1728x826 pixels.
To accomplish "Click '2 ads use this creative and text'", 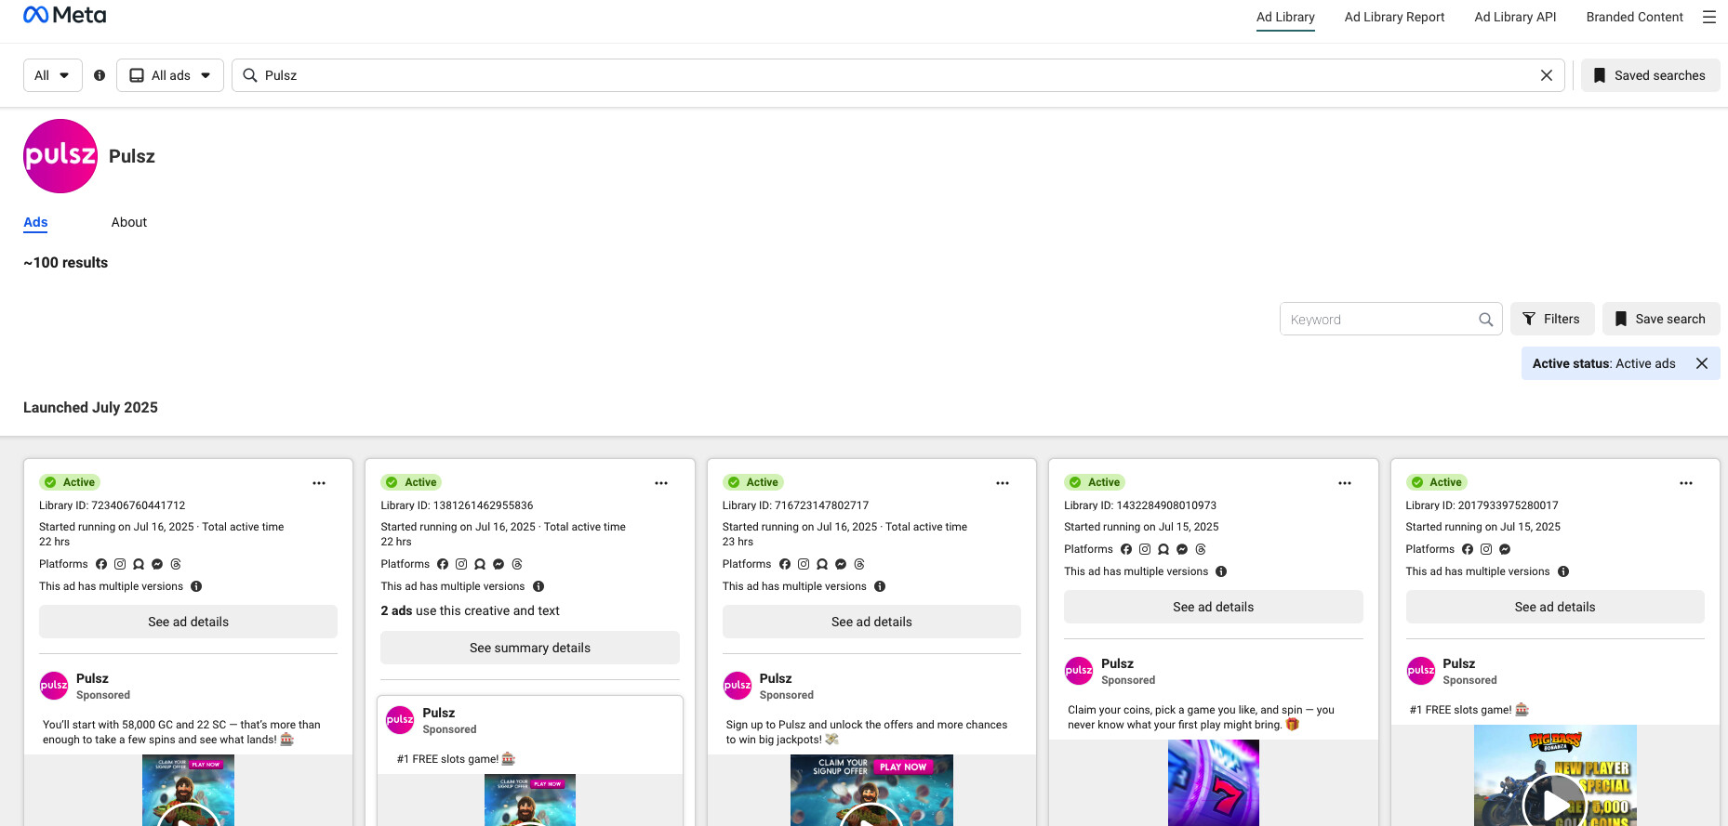I will coord(470,610).
